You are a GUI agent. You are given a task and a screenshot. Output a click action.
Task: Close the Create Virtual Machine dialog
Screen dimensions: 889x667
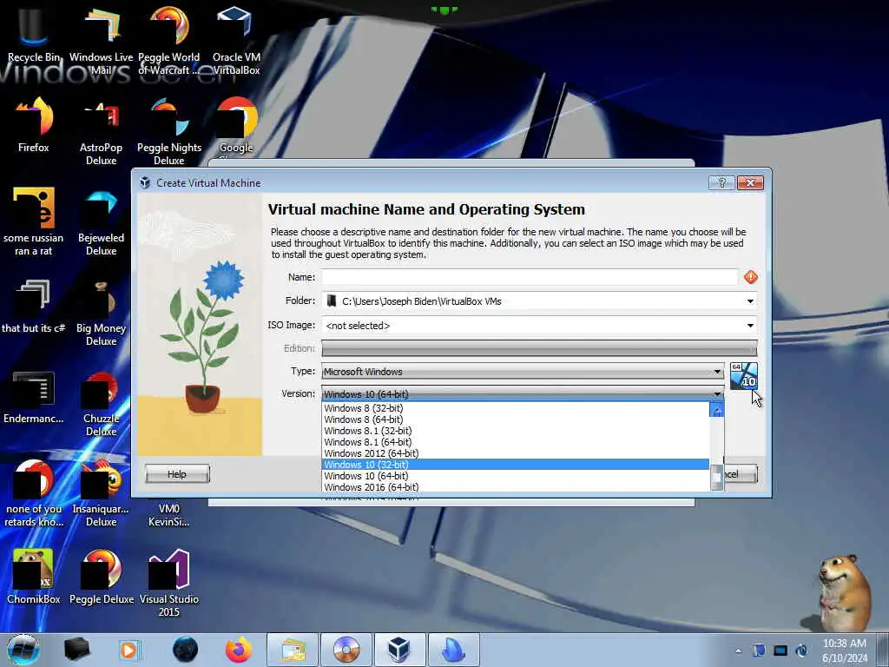click(x=750, y=182)
